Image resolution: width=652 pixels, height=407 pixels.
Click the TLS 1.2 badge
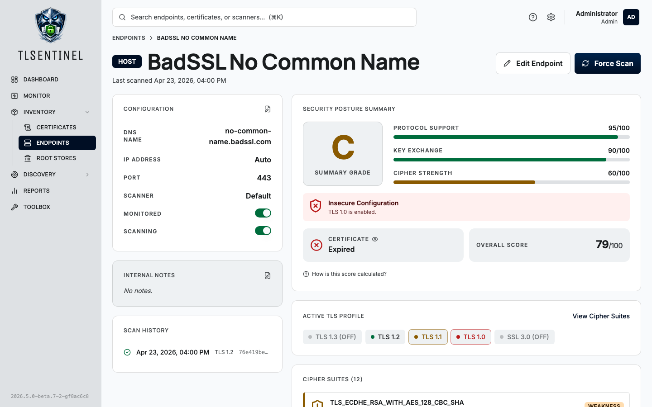[385, 337]
